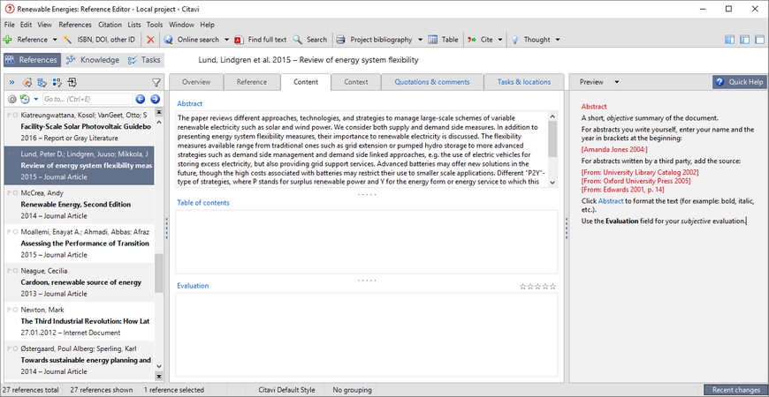
Task: Open the Search magnifier tool
Action: tap(310, 40)
